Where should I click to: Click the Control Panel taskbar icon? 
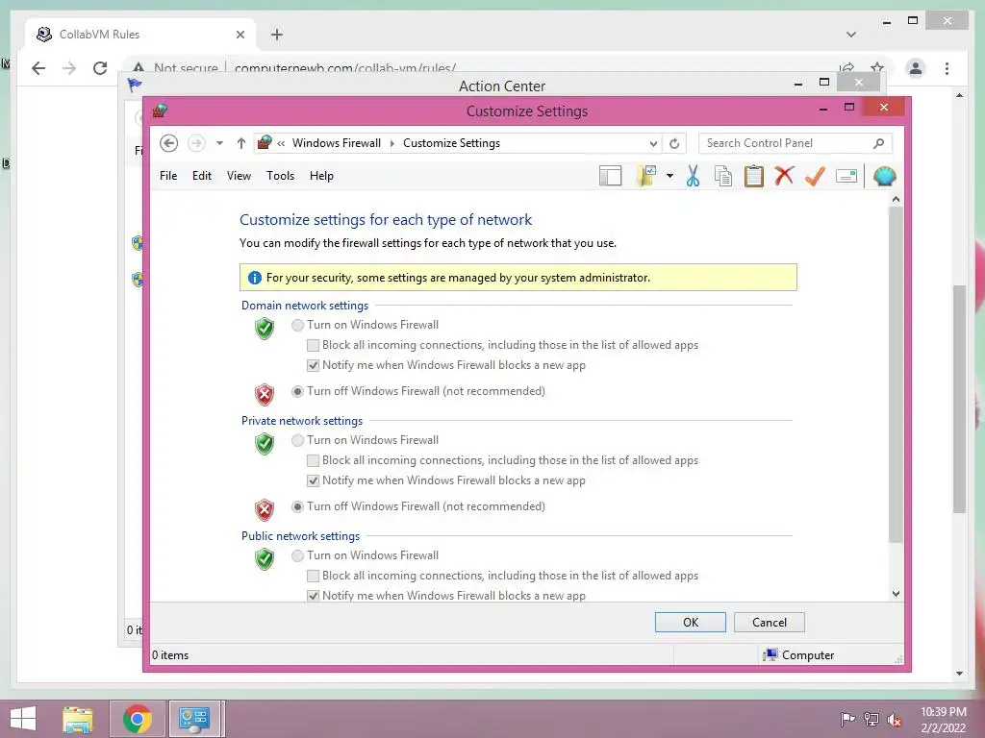[194, 719]
